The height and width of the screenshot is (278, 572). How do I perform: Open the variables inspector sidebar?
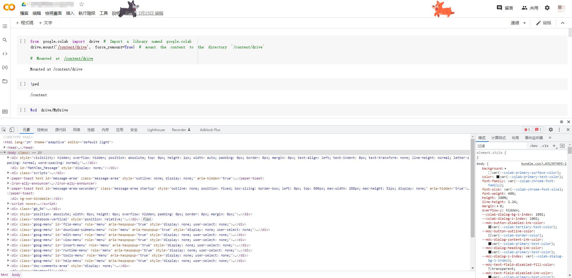(5, 67)
